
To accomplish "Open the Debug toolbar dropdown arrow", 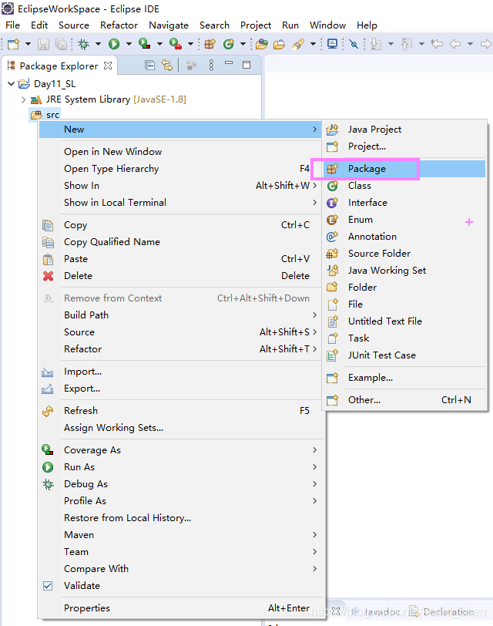I will coord(98,43).
